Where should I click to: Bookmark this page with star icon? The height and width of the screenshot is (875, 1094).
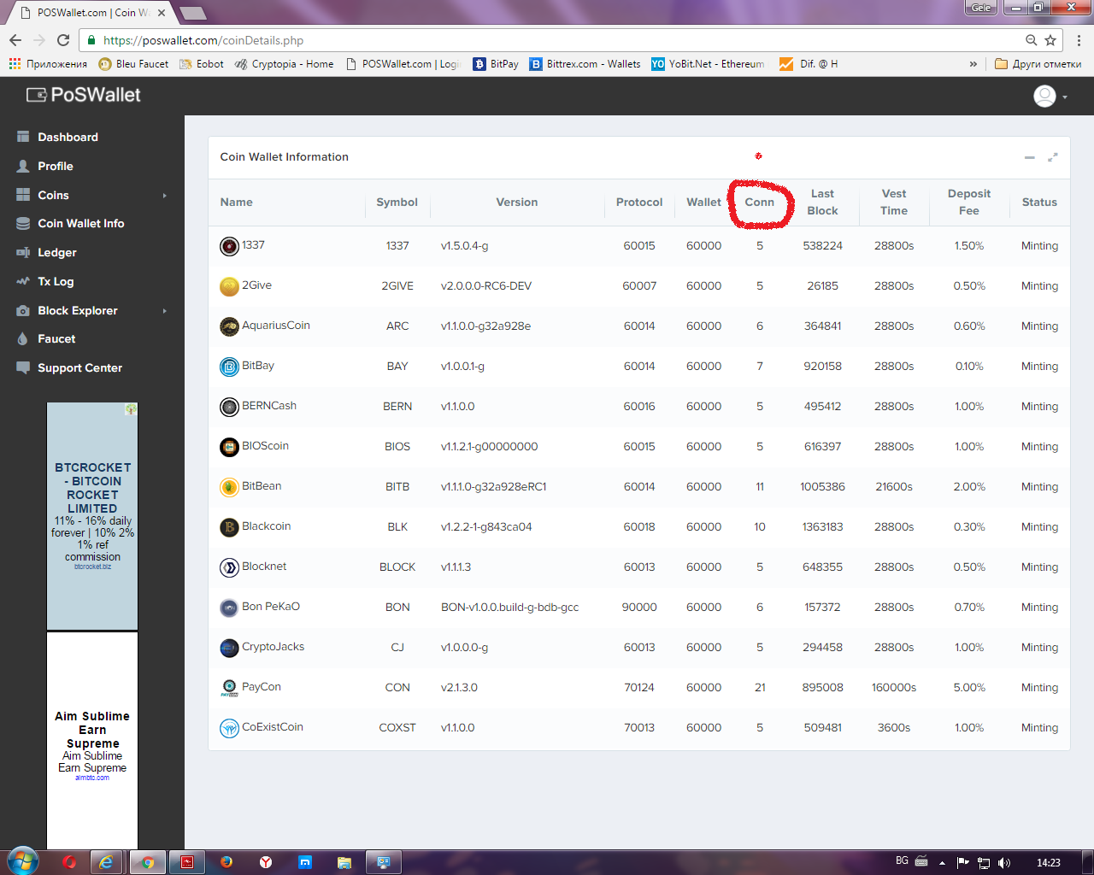tap(1050, 40)
